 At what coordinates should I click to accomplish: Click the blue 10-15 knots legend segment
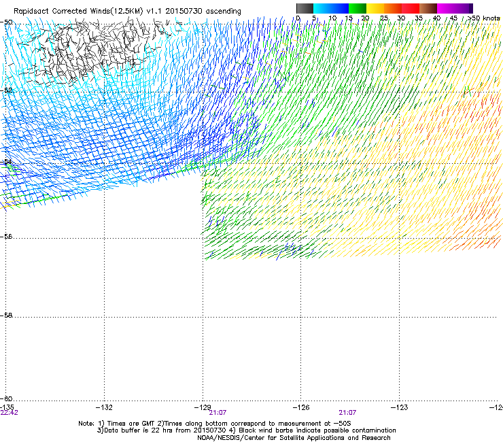[x=340, y=8]
